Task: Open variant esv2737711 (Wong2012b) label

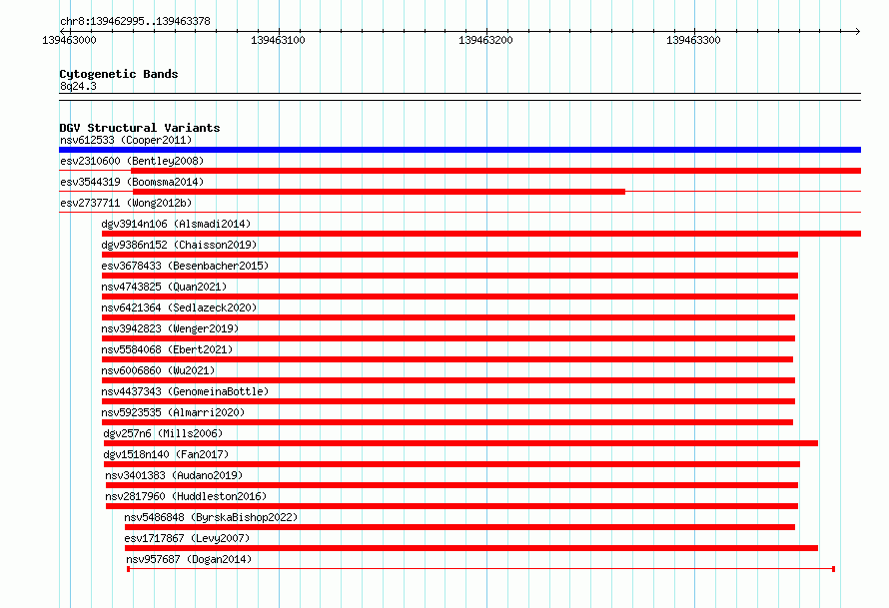Action: (126, 203)
